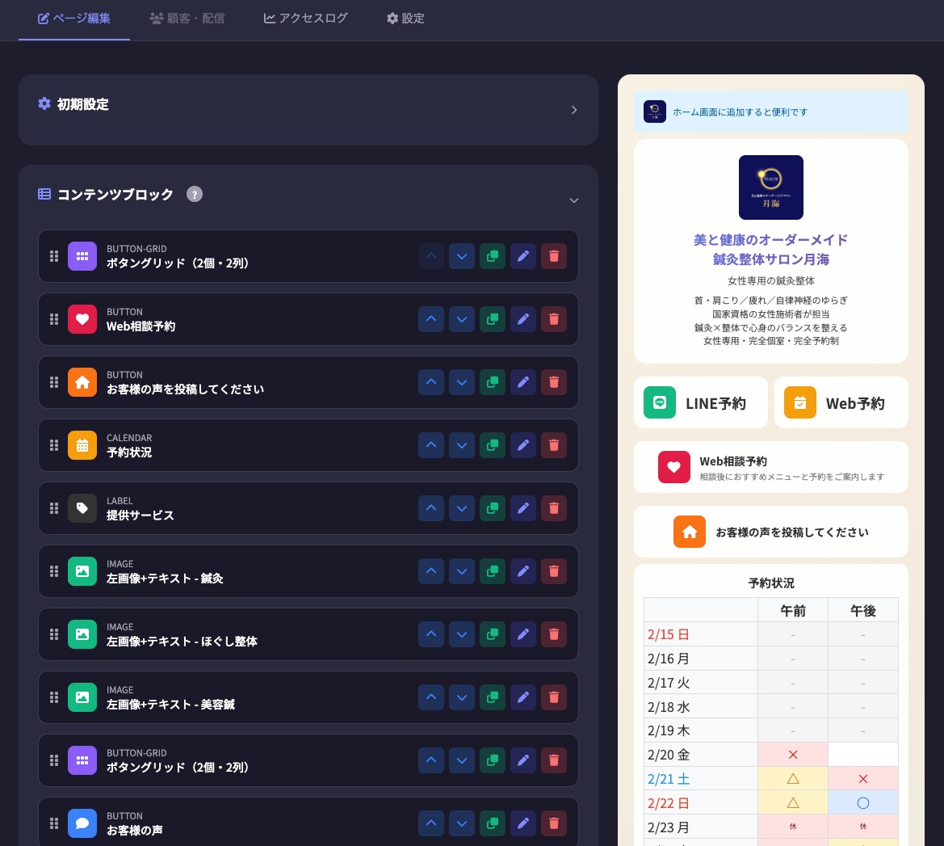Image resolution: width=944 pixels, height=846 pixels.
Task: Delete the first ボタングリッド block
Action: pyautogui.click(x=554, y=256)
